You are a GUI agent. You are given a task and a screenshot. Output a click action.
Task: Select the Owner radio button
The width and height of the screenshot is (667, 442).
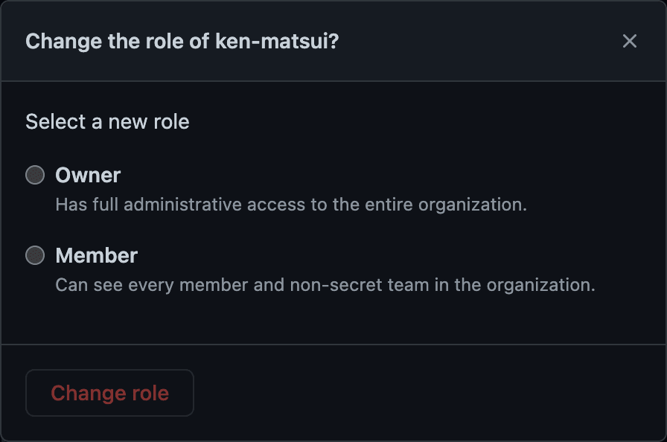coord(35,176)
